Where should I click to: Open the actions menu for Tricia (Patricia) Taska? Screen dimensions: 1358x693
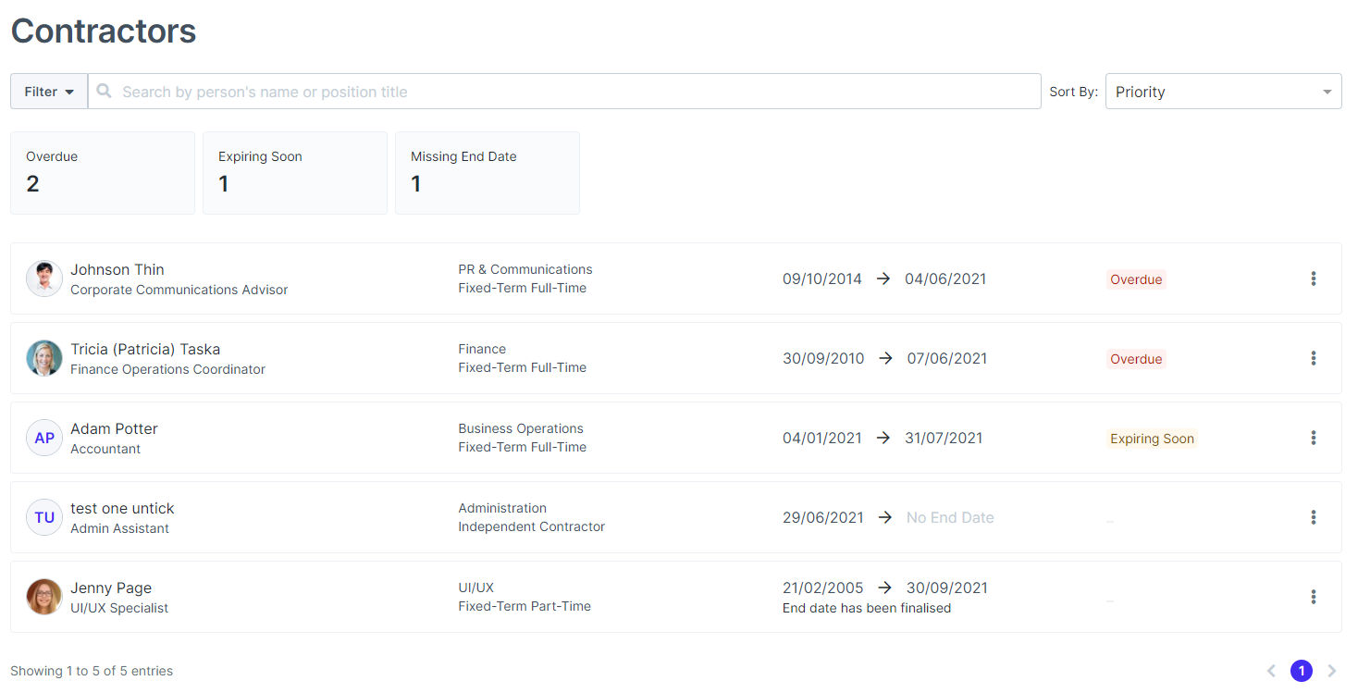(x=1314, y=358)
